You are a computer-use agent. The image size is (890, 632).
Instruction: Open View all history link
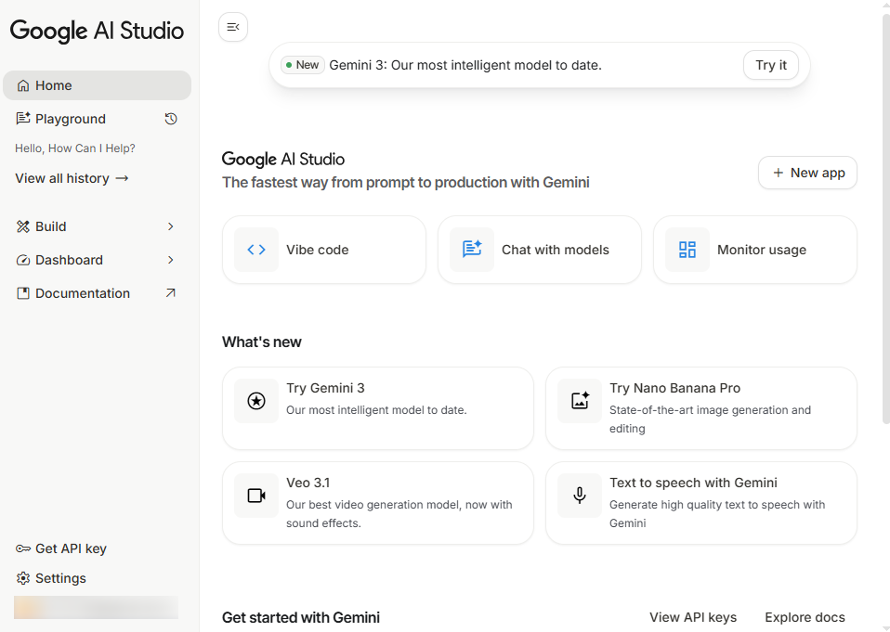pyautogui.click(x=72, y=178)
